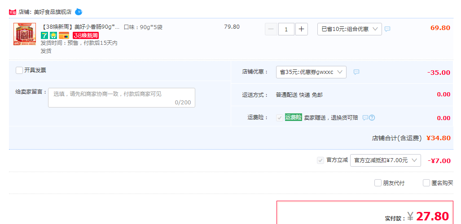
Task: Click the -35.00 store discount amount
Action: click(439, 73)
